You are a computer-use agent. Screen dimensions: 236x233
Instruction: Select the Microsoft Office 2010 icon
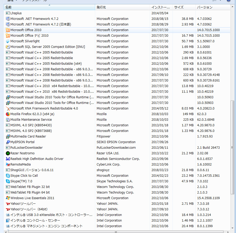tap(8, 30)
